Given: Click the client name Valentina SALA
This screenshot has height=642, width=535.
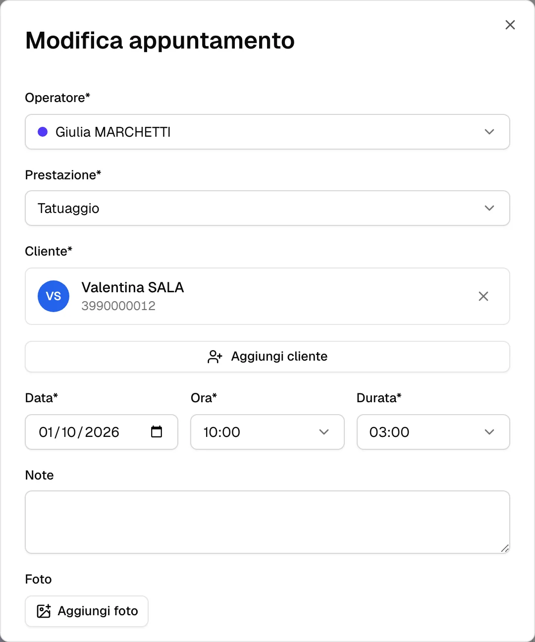Looking at the screenshot, I should coord(133,287).
